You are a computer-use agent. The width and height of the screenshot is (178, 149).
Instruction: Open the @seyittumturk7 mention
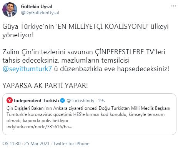(x=27, y=69)
